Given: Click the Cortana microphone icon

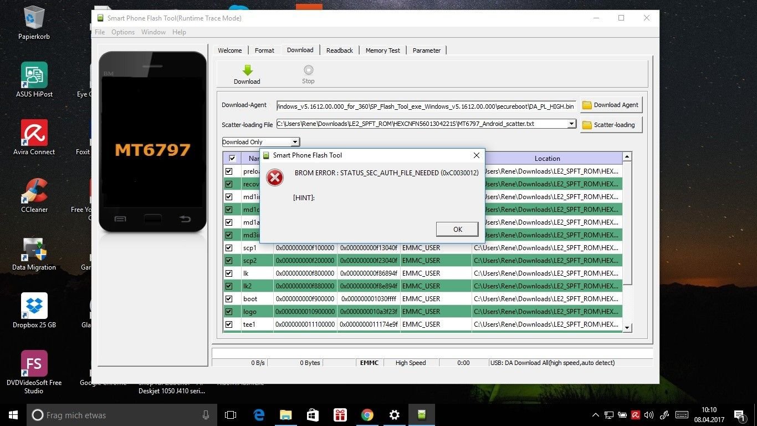Looking at the screenshot, I should point(206,415).
